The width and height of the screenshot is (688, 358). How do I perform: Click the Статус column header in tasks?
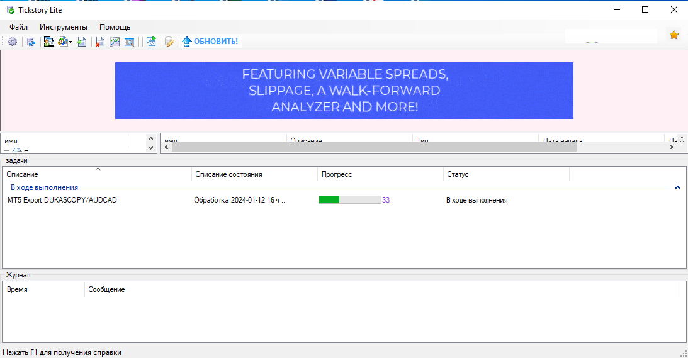pos(506,174)
